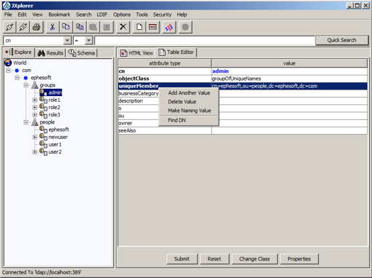Expand the role2 tree node
The image size is (372, 278).
(35, 107)
